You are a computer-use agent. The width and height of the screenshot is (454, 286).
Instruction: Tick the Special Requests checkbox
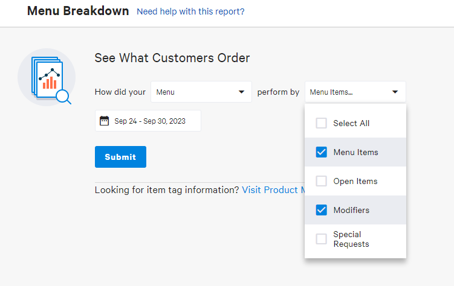point(322,239)
